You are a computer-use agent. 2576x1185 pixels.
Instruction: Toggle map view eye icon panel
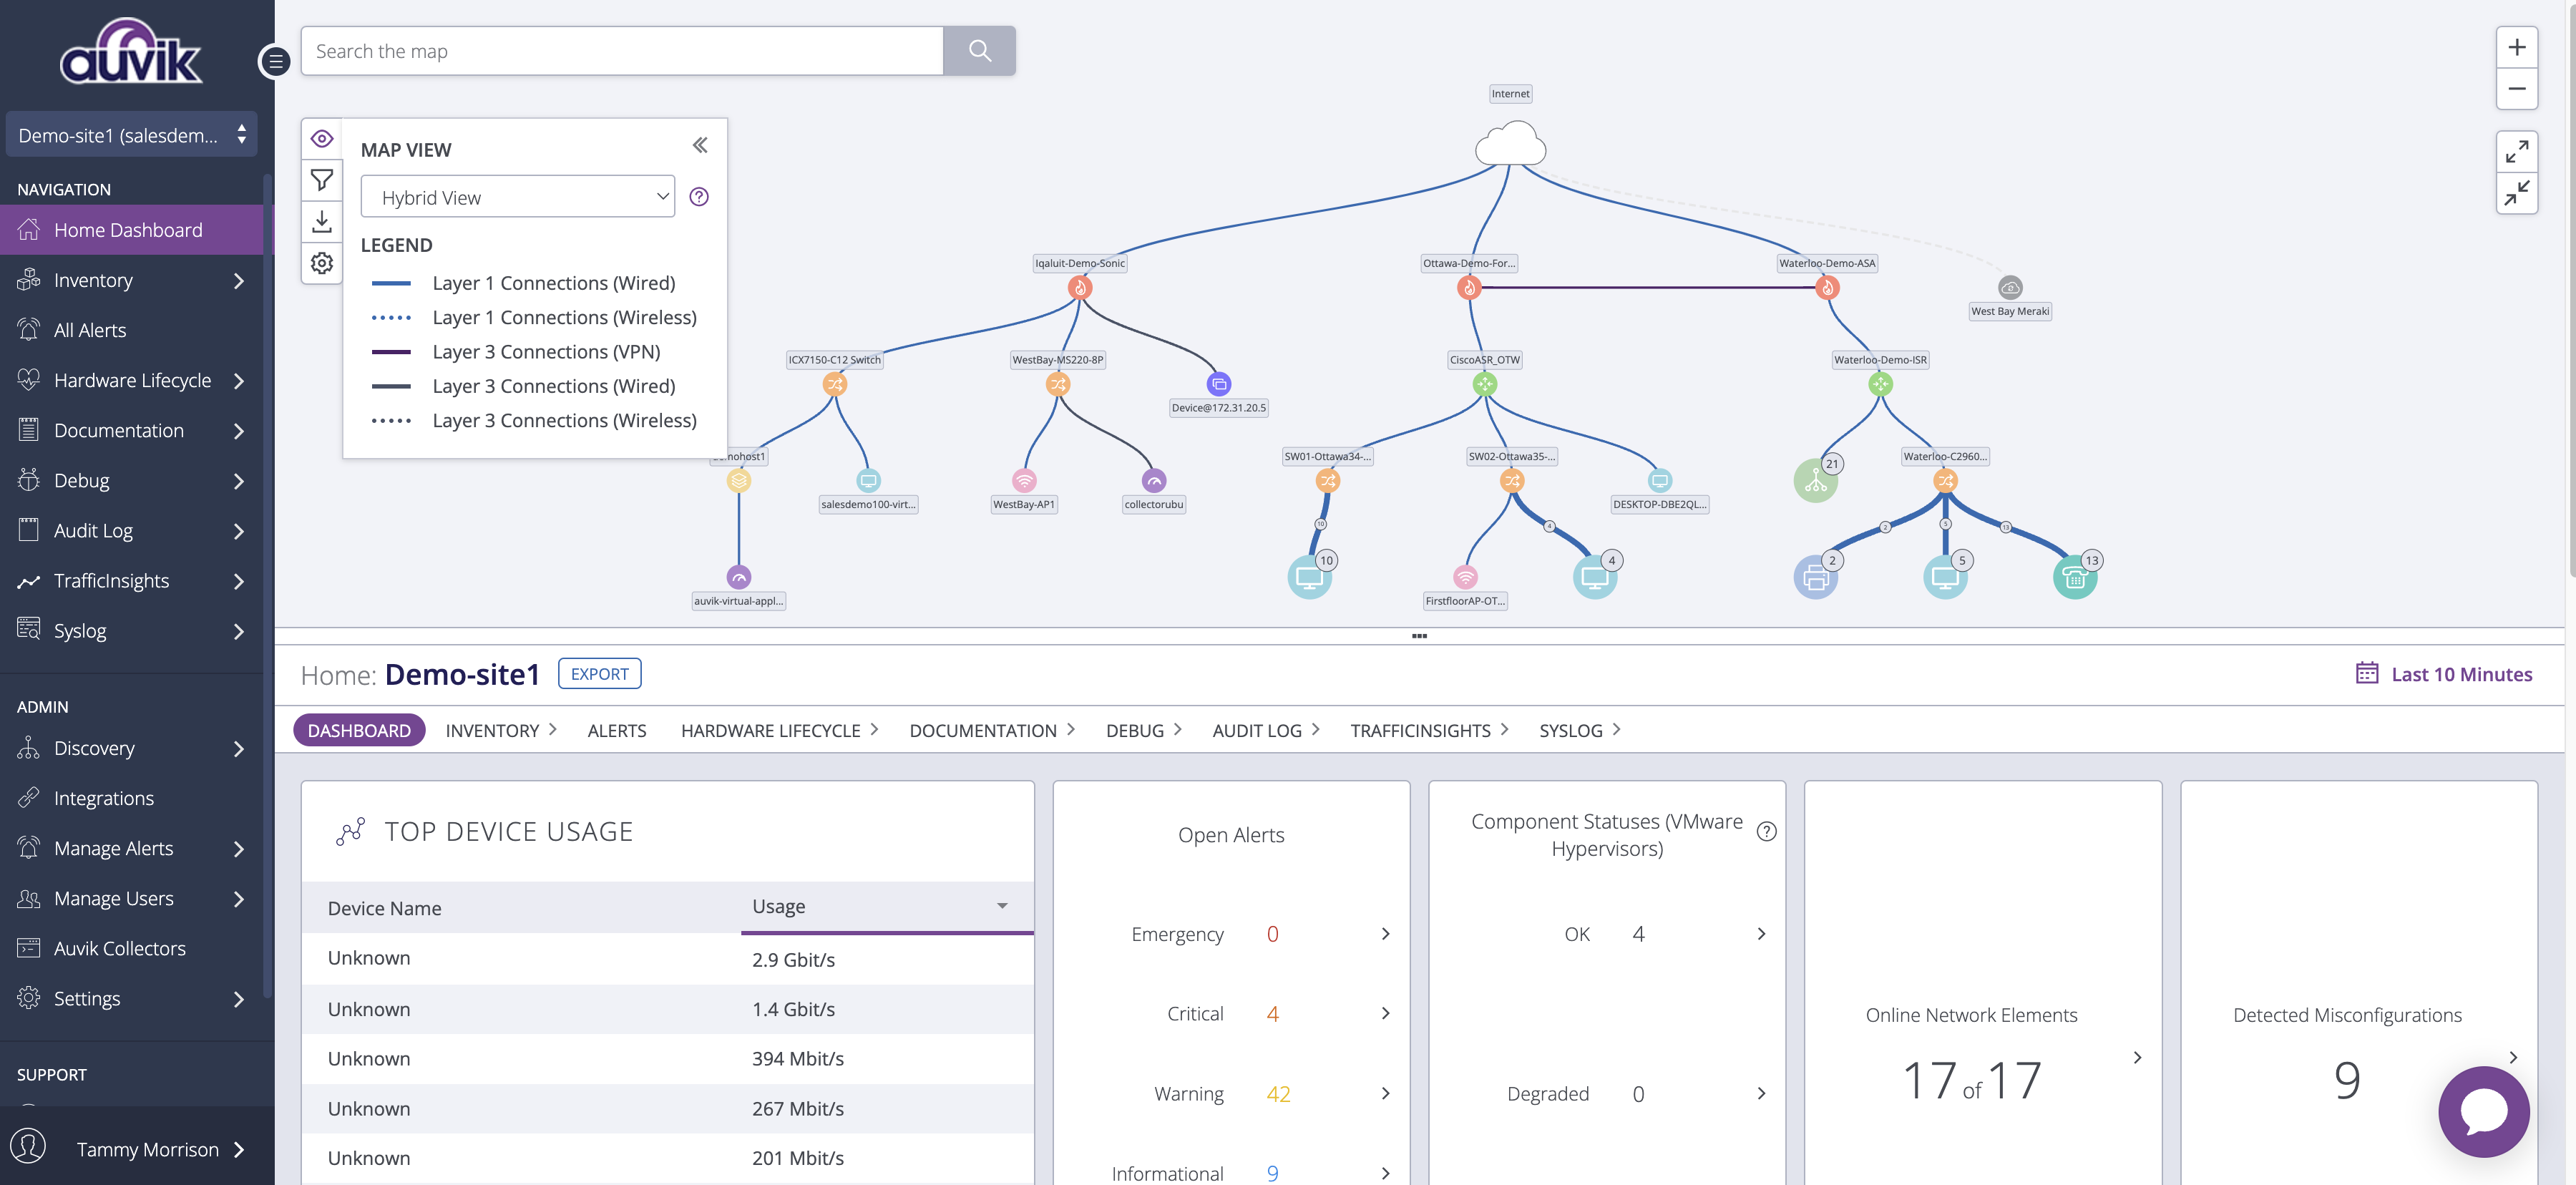pos(321,139)
